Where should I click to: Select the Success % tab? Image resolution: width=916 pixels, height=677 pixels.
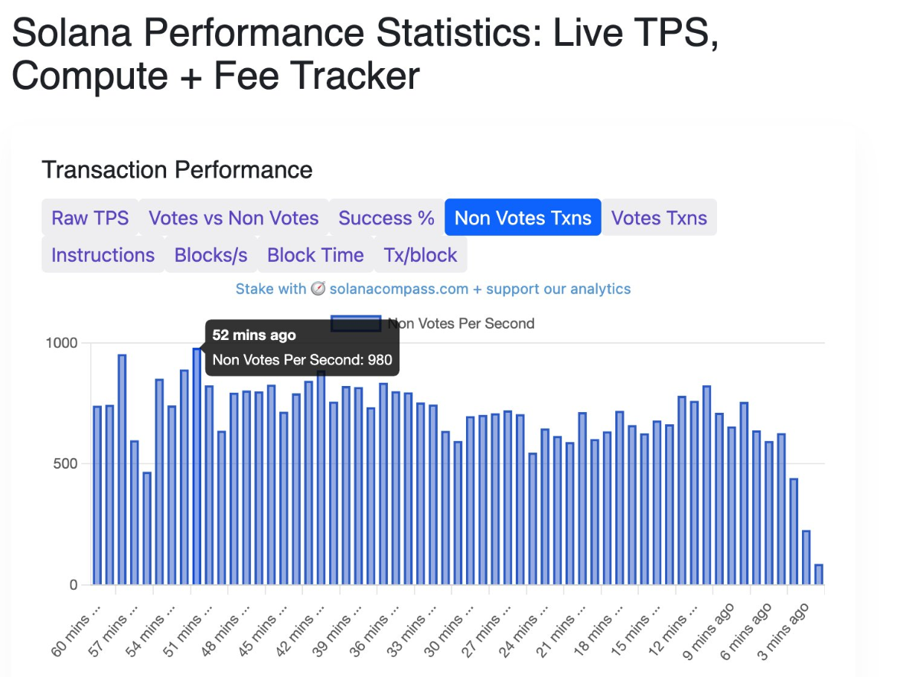coord(386,217)
